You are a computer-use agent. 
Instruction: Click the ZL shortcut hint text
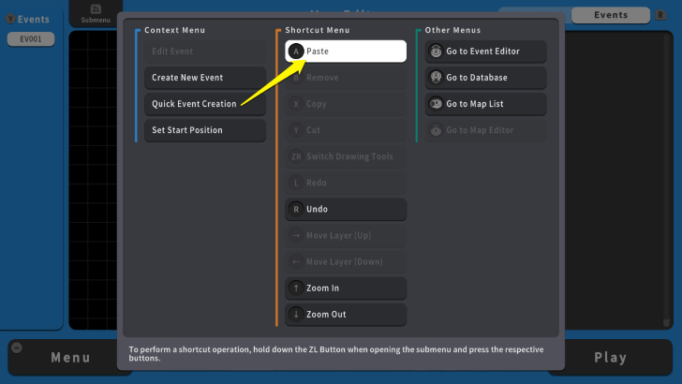(336, 353)
